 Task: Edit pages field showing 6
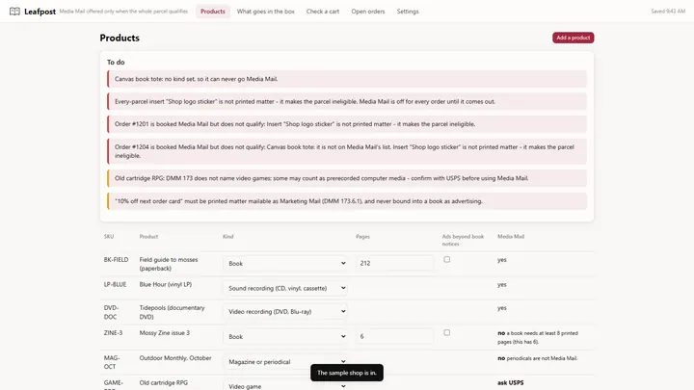[395, 336]
